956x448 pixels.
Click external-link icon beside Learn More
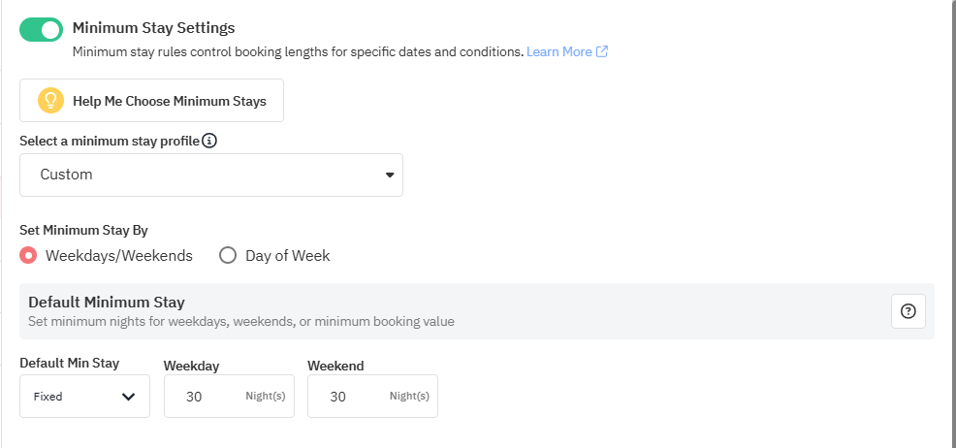click(x=602, y=51)
